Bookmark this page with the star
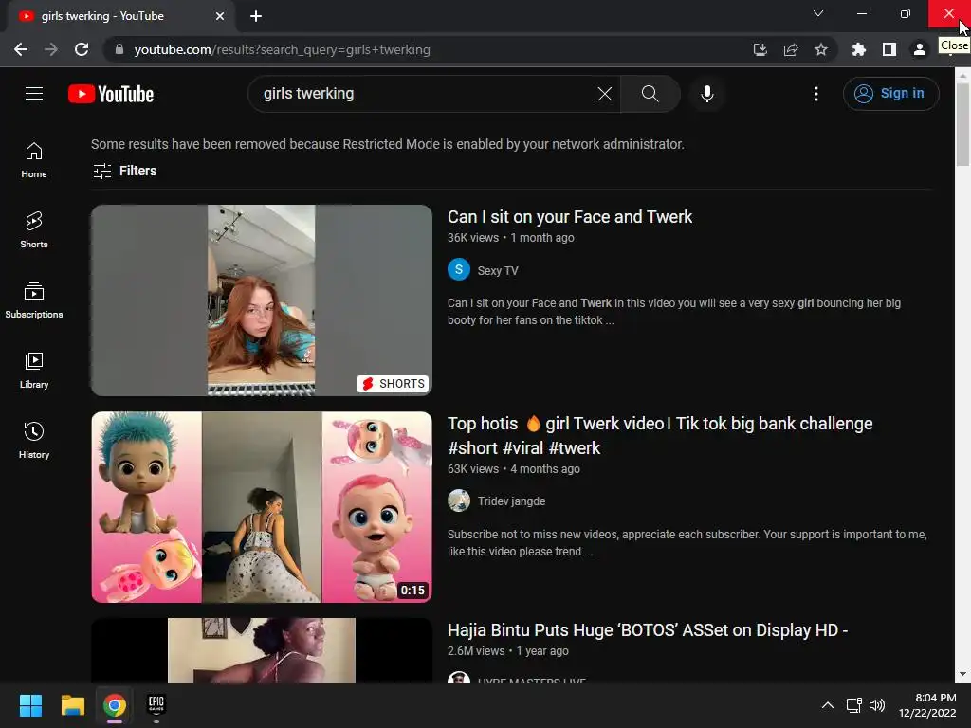The width and height of the screenshot is (971, 728). point(820,49)
